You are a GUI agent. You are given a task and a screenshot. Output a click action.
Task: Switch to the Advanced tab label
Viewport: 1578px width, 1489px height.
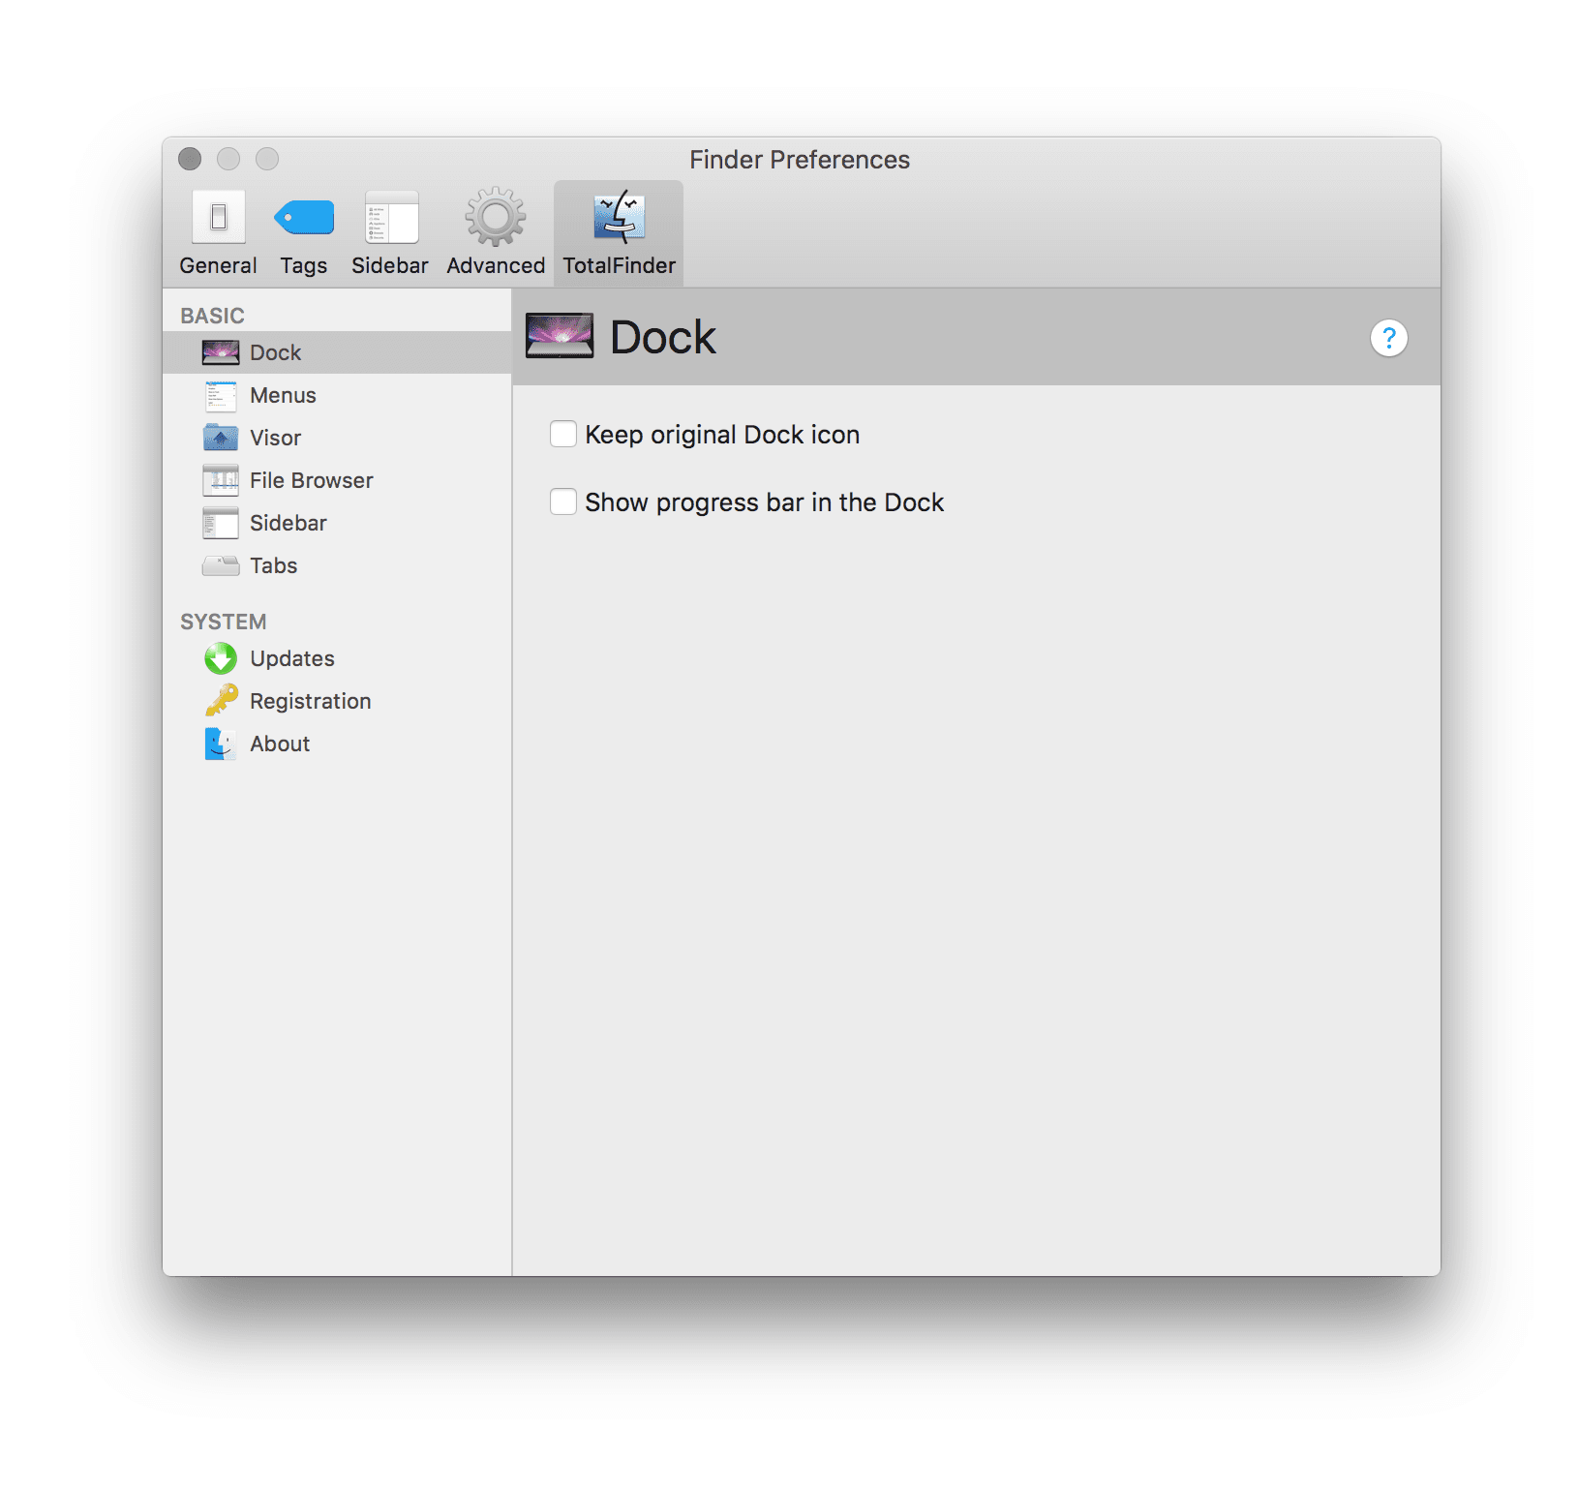(496, 265)
